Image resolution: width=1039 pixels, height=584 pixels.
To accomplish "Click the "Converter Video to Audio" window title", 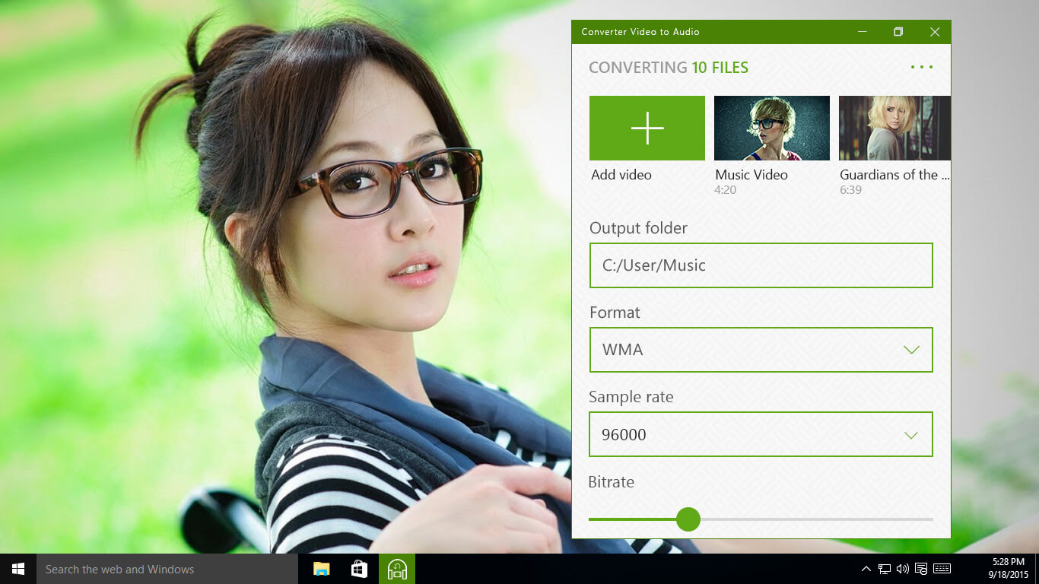I will point(640,32).
